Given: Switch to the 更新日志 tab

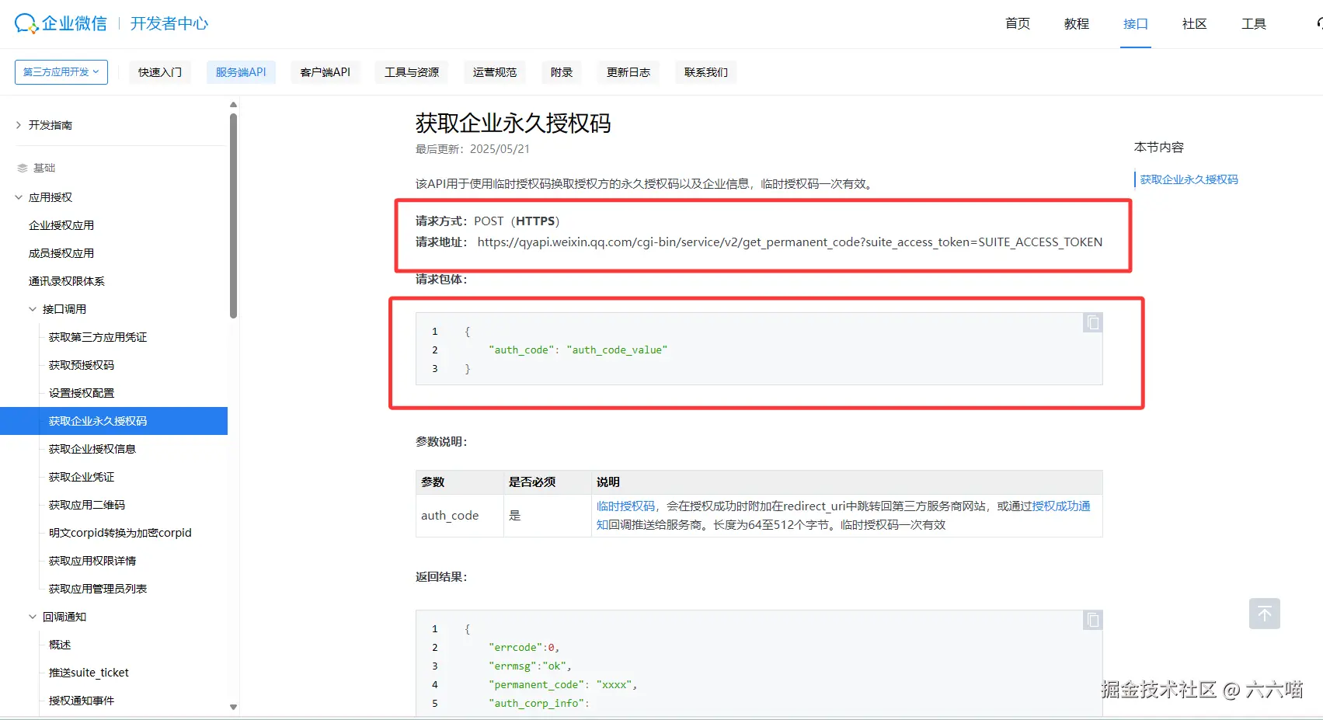Looking at the screenshot, I should [x=628, y=72].
